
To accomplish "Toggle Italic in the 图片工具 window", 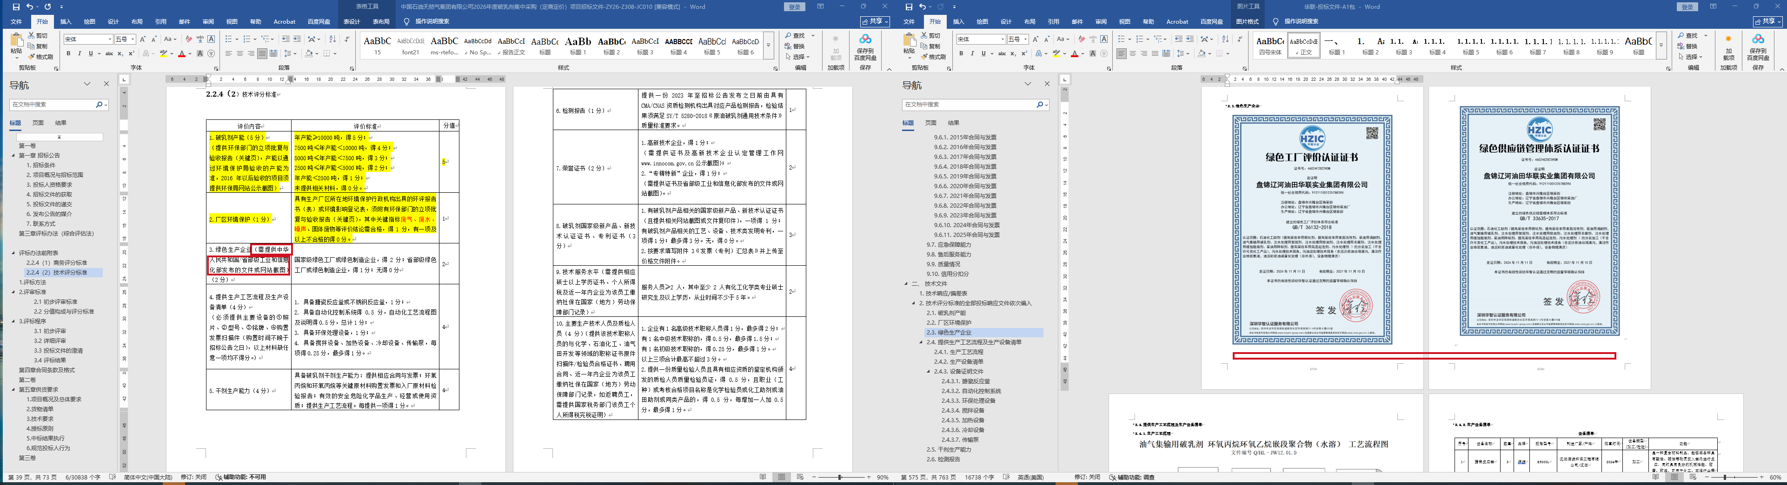I will [x=972, y=53].
